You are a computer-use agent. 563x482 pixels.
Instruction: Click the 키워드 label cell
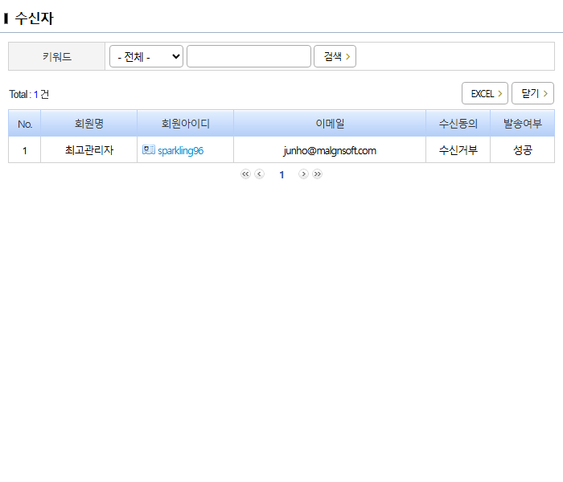click(57, 56)
